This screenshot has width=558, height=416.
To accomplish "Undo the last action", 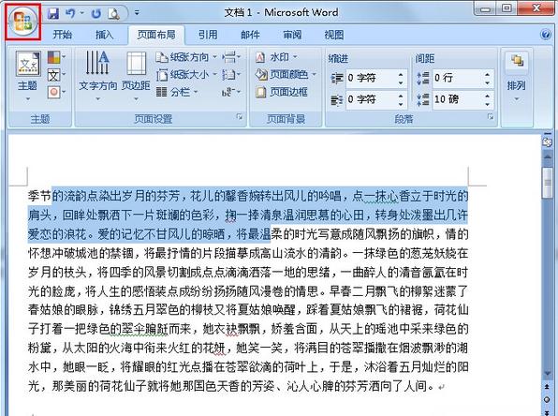I will pos(70,13).
